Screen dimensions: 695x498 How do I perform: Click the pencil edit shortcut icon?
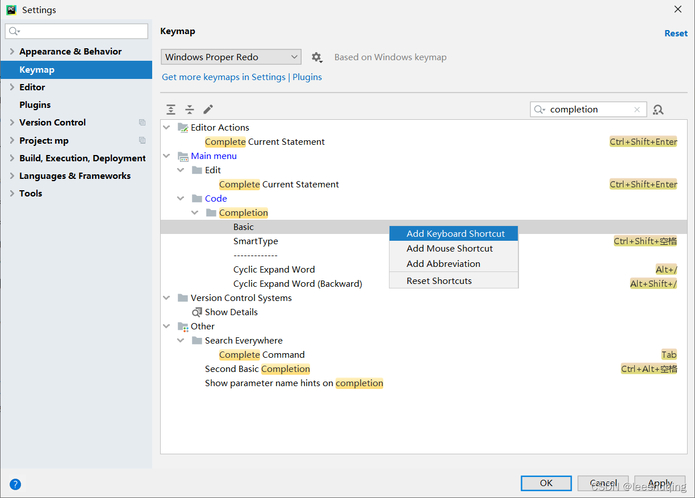click(x=208, y=110)
